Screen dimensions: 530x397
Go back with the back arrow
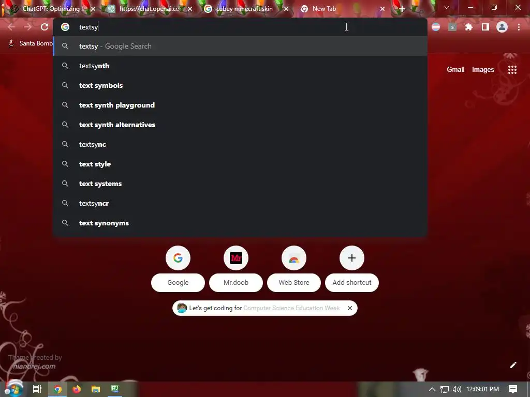[x=11, y=27]
